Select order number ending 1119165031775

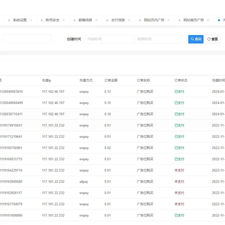coord(11,159)
